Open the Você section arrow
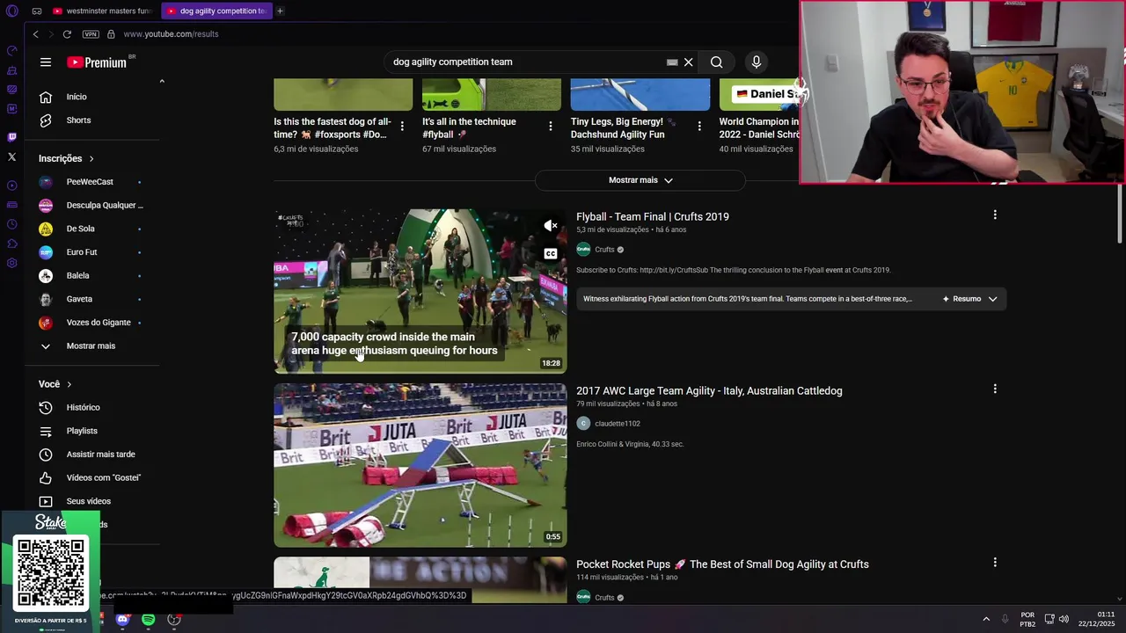 tap(69, 384)
